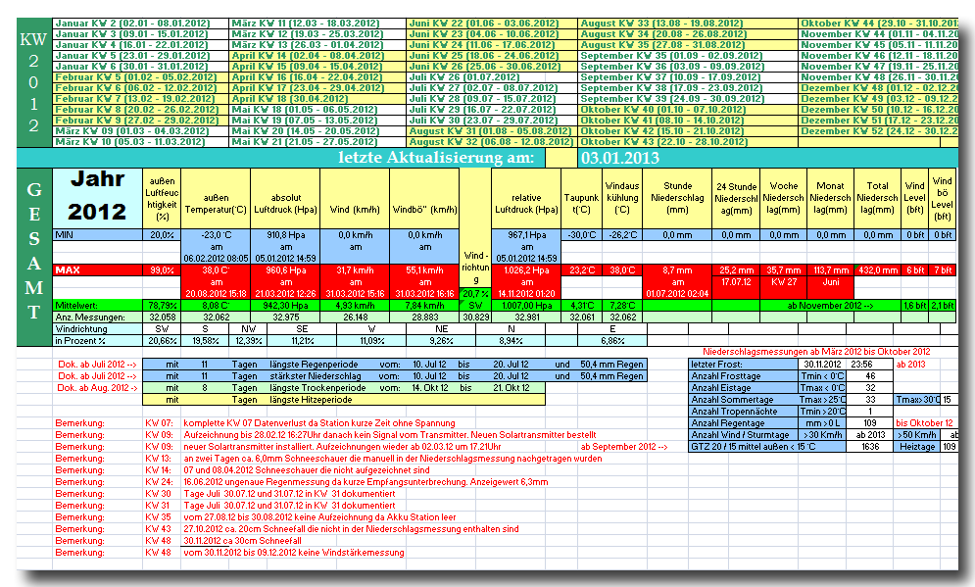
Task: Select the wind direction share 6,86%
Action: click(x=612, y=341)
